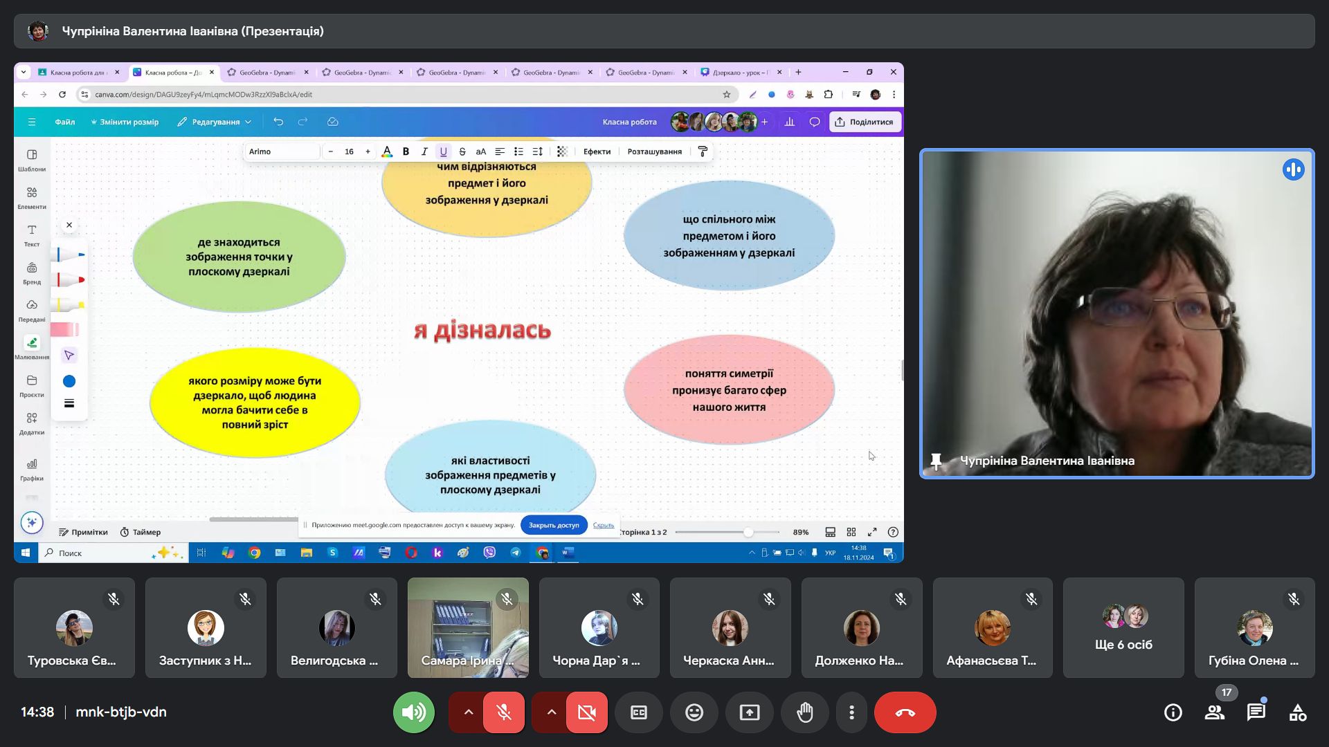Leave call with red hang-up button
The height and width of the screenshot is (747, 1329).
905,712
